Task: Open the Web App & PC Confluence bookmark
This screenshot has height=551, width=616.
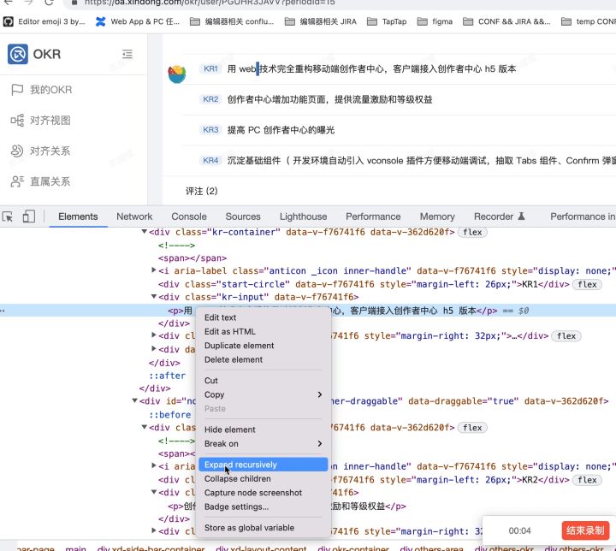Action: [x=137, y=21]
